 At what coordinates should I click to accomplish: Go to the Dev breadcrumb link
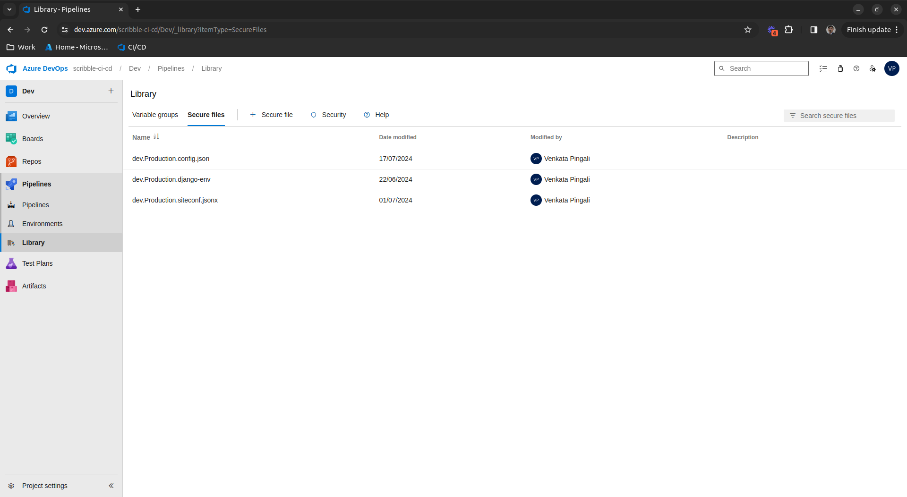[x=135, y=68]
